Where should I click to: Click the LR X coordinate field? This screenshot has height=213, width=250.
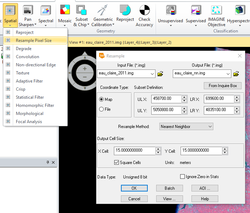(219, 99)
